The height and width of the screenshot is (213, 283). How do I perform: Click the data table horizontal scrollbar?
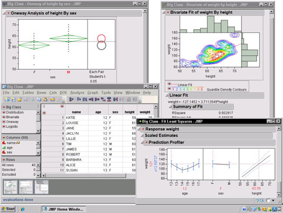85,175
